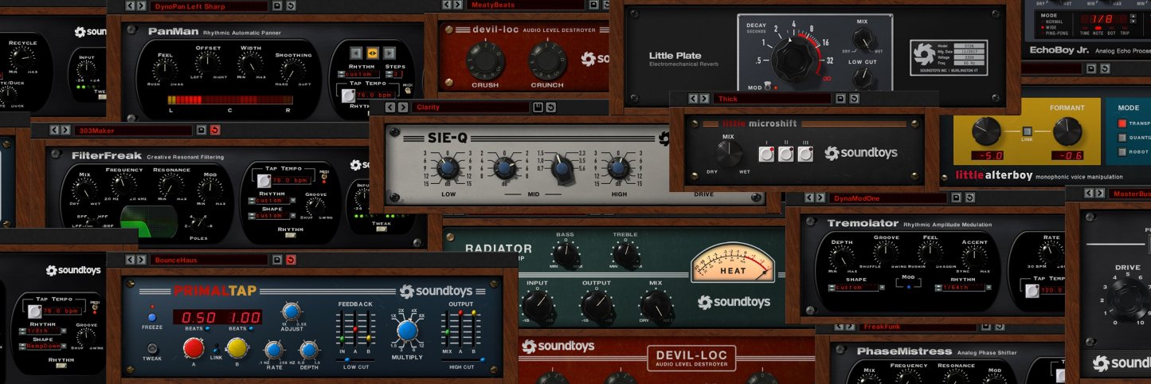
Task: Go to next preset beside DynoPan Left Sharp
Action: tap(141, 6)
